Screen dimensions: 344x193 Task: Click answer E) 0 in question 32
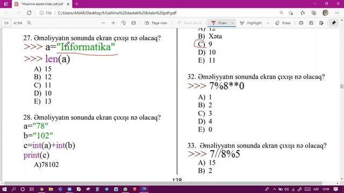point(205,130)
